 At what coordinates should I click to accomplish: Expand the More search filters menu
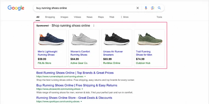coord(125,17)
